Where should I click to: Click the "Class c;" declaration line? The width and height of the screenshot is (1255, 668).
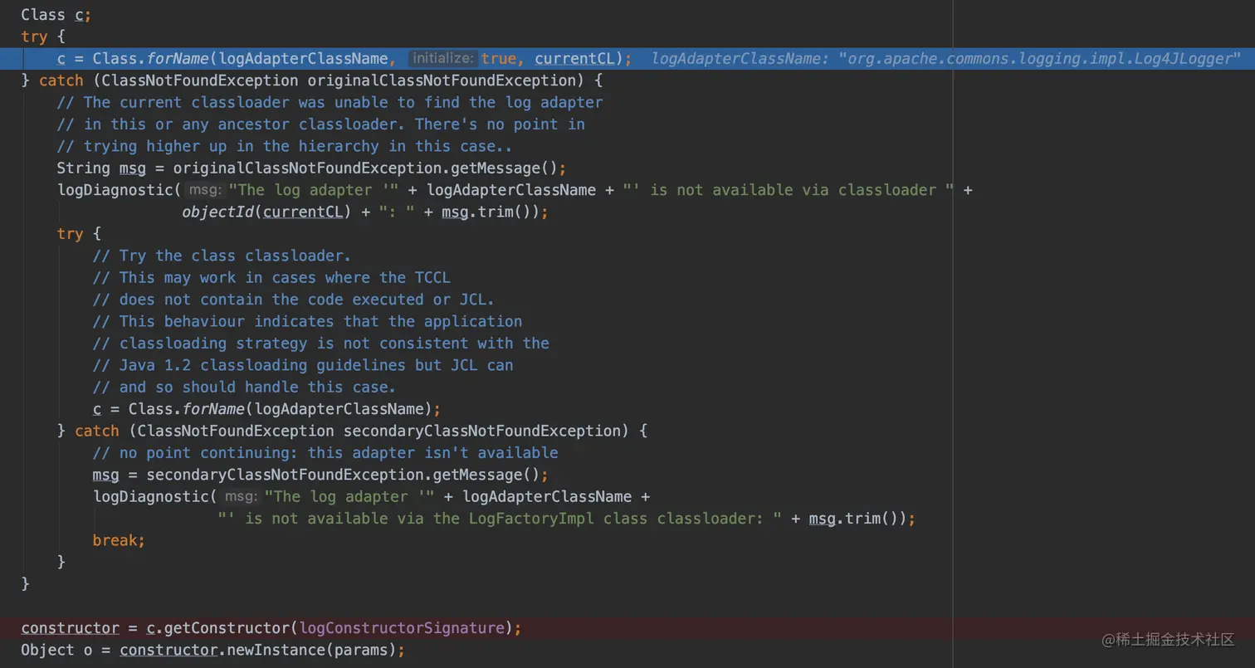[56, 15]
